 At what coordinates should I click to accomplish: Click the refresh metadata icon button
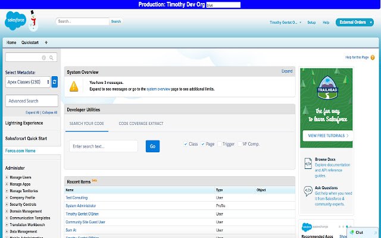(55, 82)
